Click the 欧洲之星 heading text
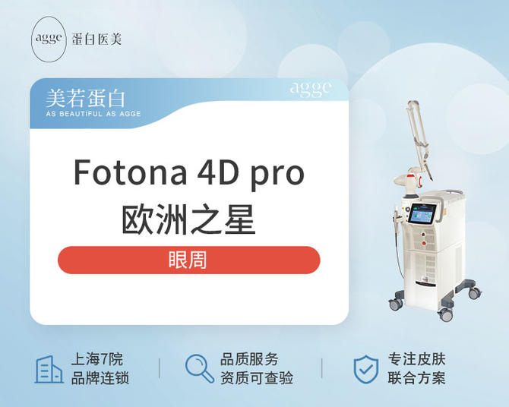This screenshot has width=509, height=407. (189, 219)
